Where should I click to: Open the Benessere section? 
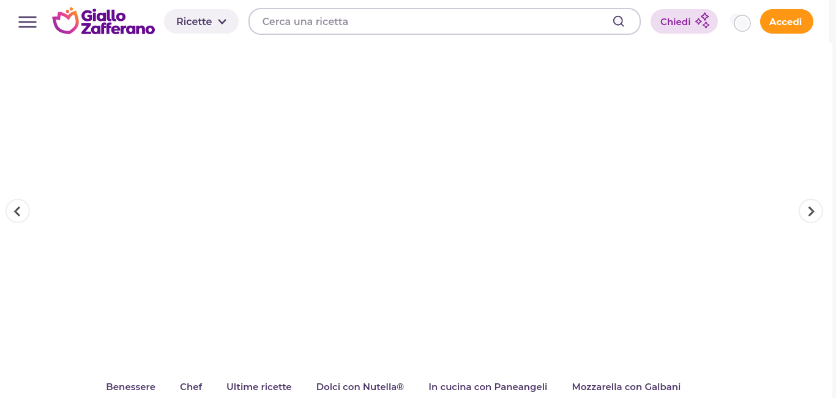pos(130,387)
